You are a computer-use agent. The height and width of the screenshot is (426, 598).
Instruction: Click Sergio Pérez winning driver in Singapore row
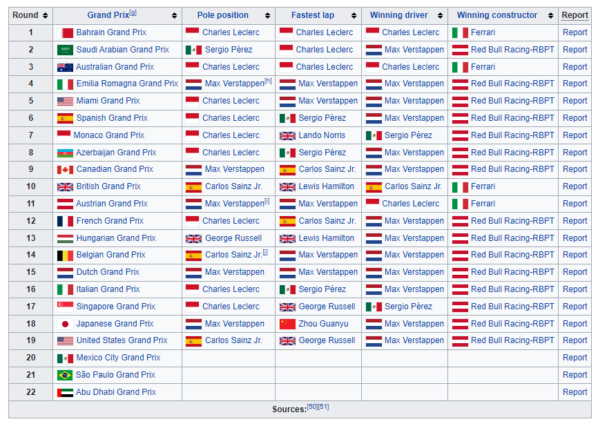[408, 307]
